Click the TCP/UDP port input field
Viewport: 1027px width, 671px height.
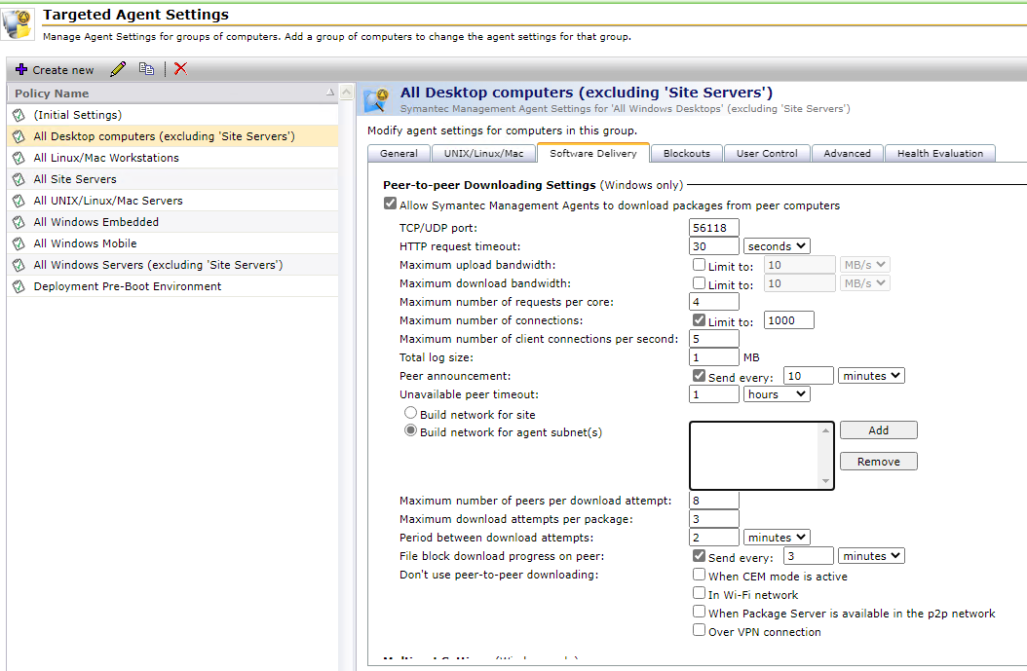714,228
